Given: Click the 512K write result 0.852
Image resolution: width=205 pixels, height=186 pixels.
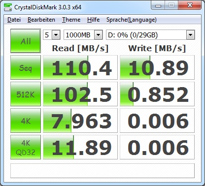Looking at the screenshot, I should pyautogui.click(x=157, y=94).
